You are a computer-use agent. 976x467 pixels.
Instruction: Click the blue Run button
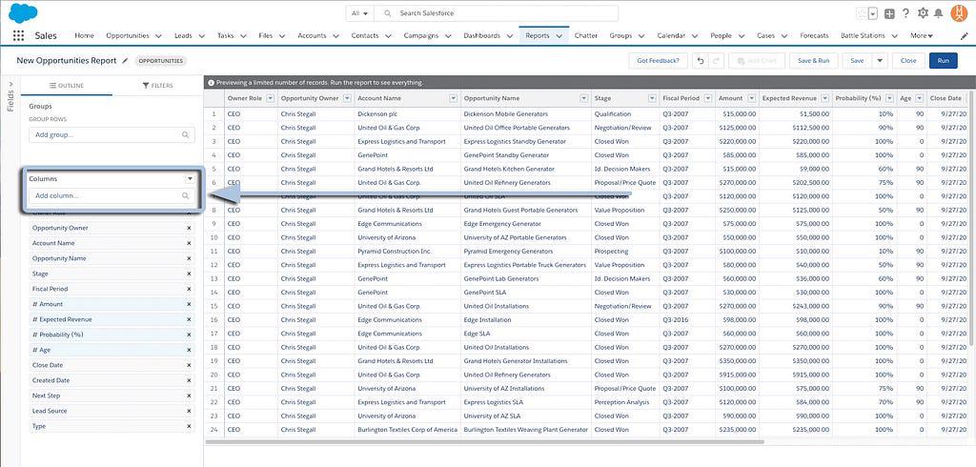coord(943,60)
